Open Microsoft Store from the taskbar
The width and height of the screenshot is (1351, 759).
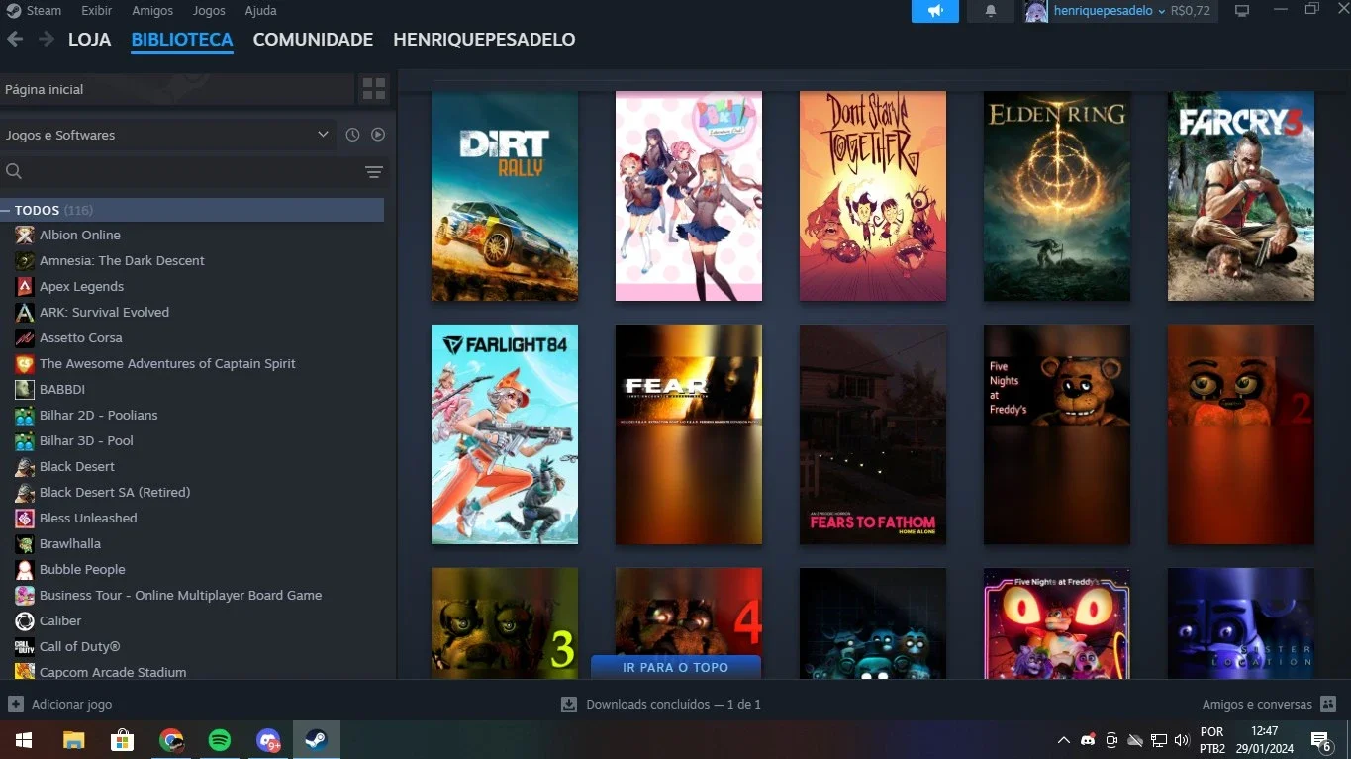click(x=123, y=739)
